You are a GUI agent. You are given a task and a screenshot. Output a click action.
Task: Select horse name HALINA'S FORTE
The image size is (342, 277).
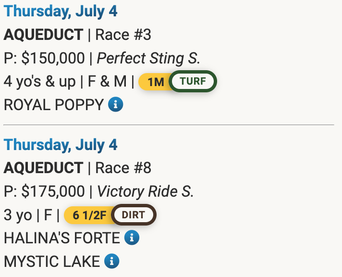62,238
